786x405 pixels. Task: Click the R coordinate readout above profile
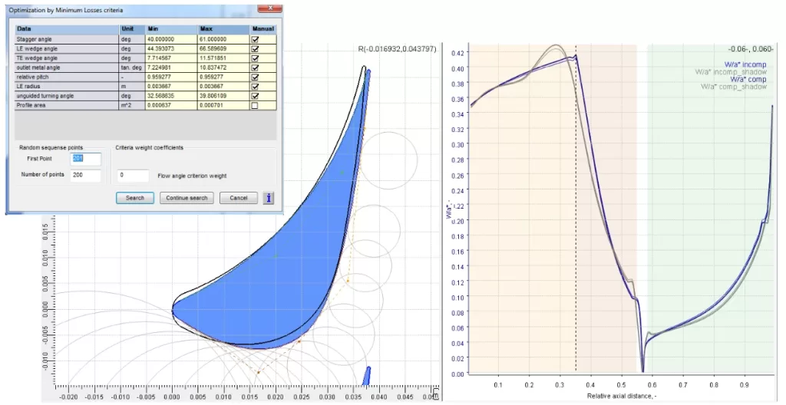pyautogui.click(x=397, y=49)
